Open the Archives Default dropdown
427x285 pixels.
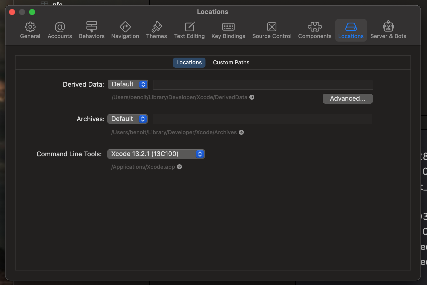point(128,119)
